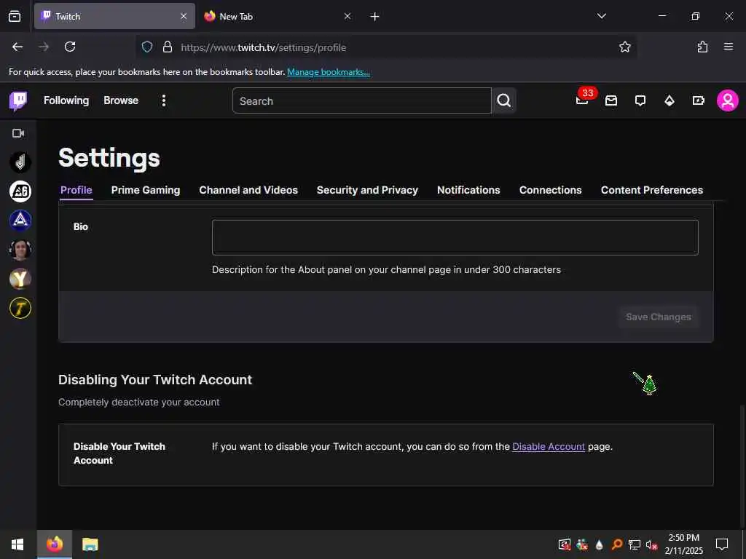Click the Manage bookmarks link
The image size is (746, 559).
(x=329, y=72)
